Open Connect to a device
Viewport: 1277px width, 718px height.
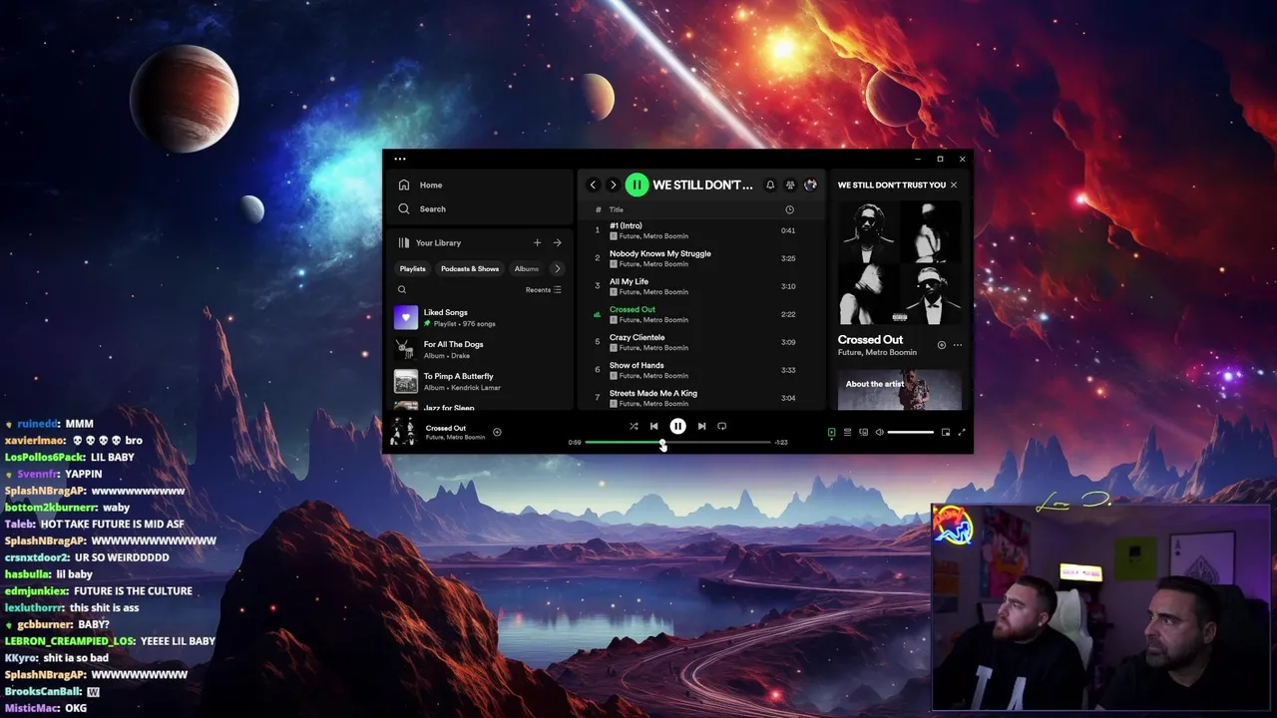click(x=863, y=432)
